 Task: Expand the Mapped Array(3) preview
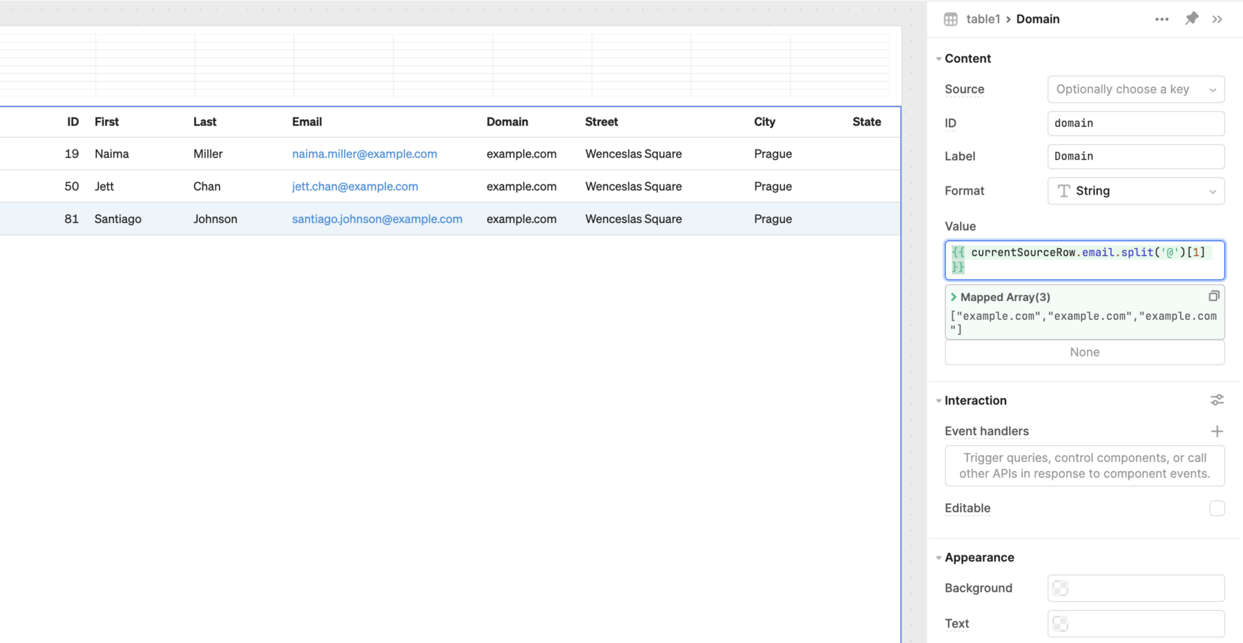[x=954, y=297]
